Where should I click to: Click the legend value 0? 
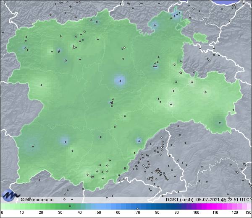(2, 213)
